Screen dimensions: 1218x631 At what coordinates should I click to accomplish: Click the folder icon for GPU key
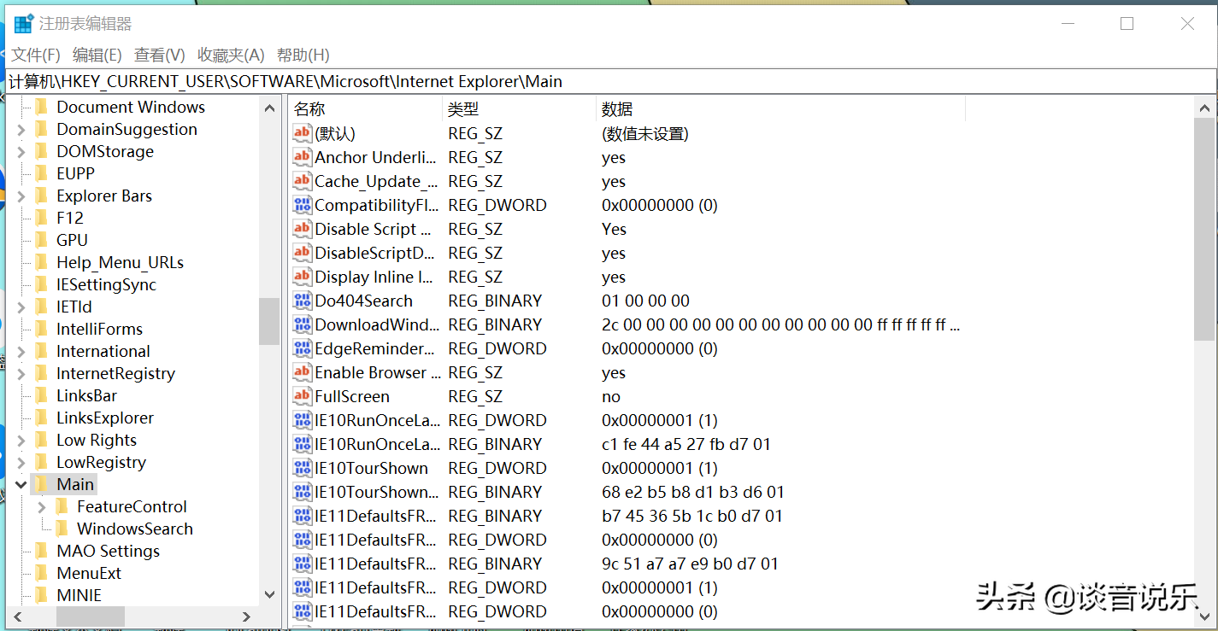(42, 240)
